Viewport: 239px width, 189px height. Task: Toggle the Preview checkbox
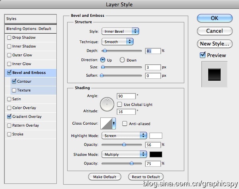203,55
